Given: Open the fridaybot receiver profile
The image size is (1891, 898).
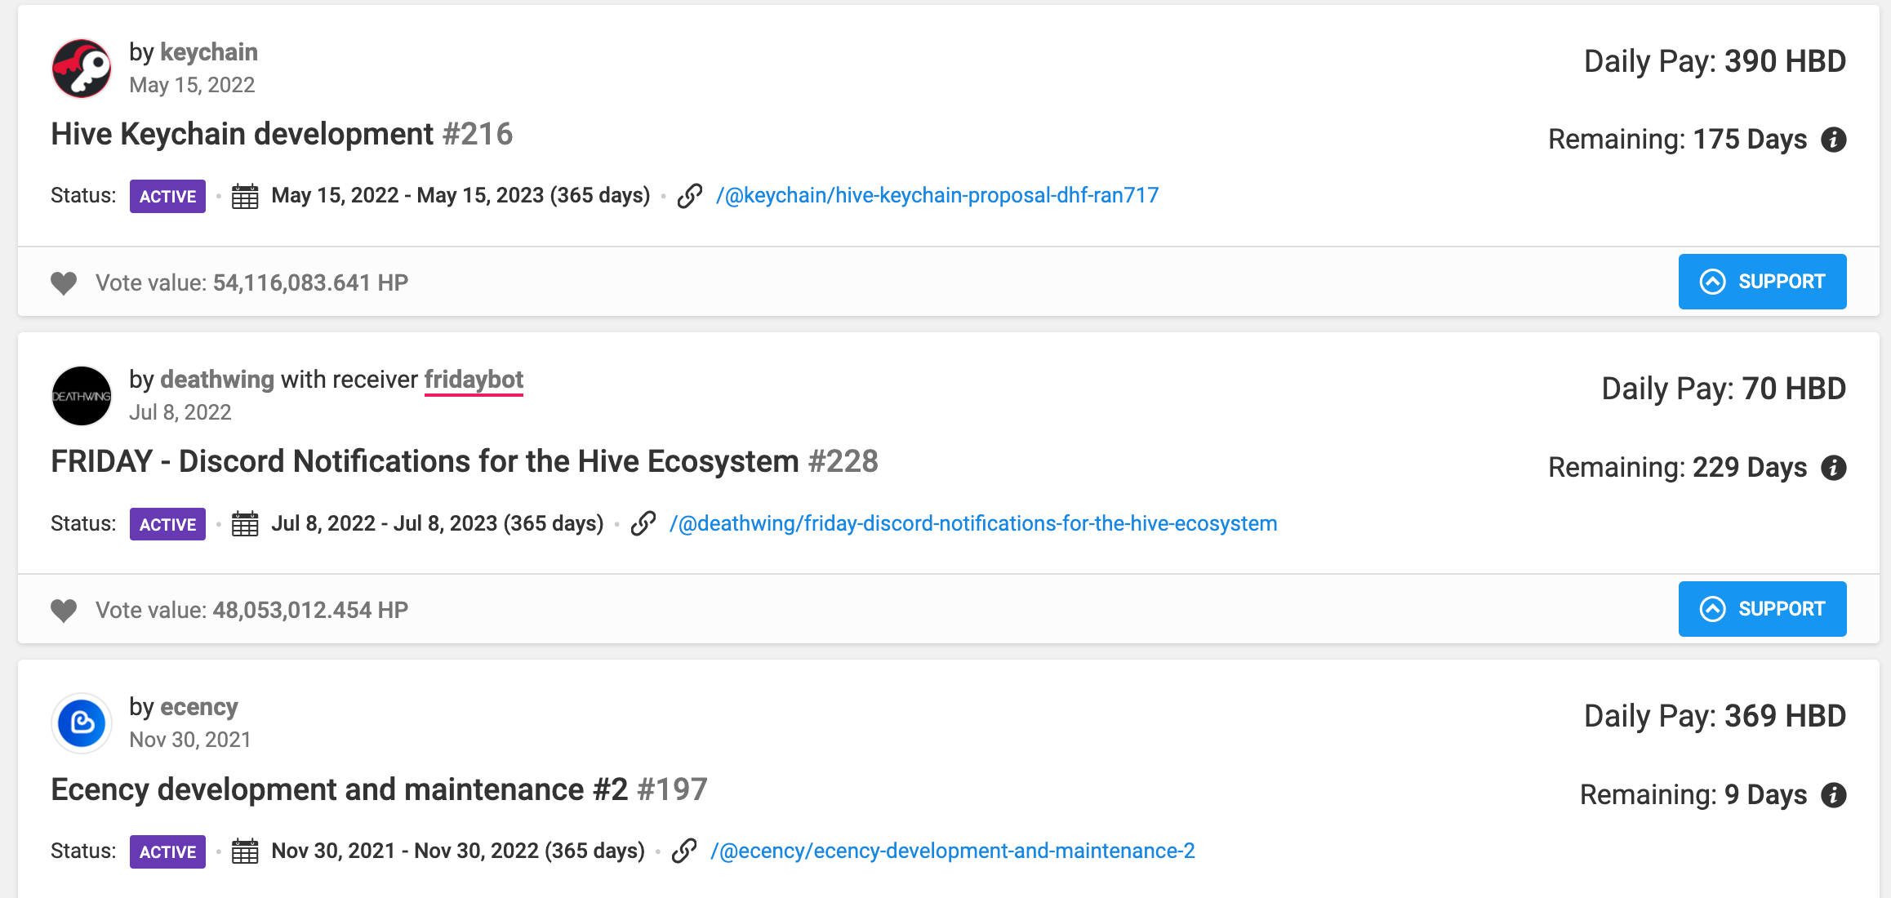Looking at the screenshot, I should coord(474,380).
